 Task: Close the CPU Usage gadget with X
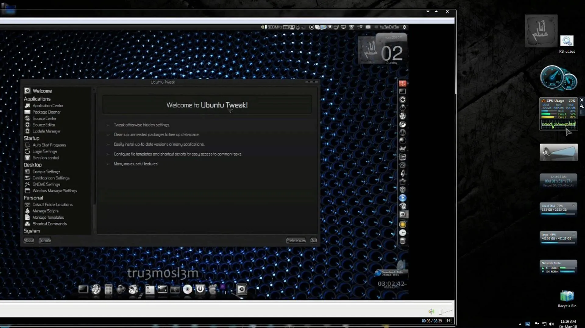[x=582, y=100]
